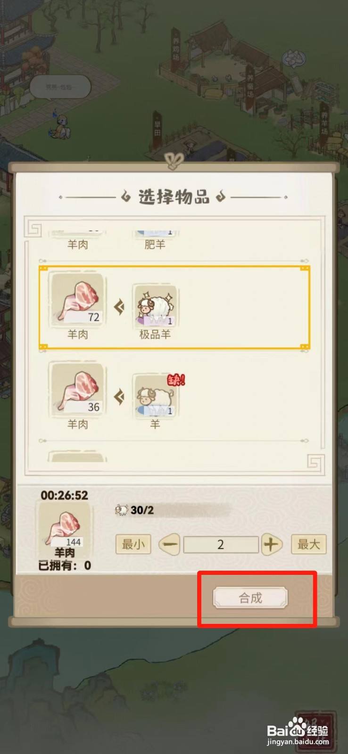Set quantity to 最大 maximum
This screenshot has width=348, height=754.
[308, 544]
